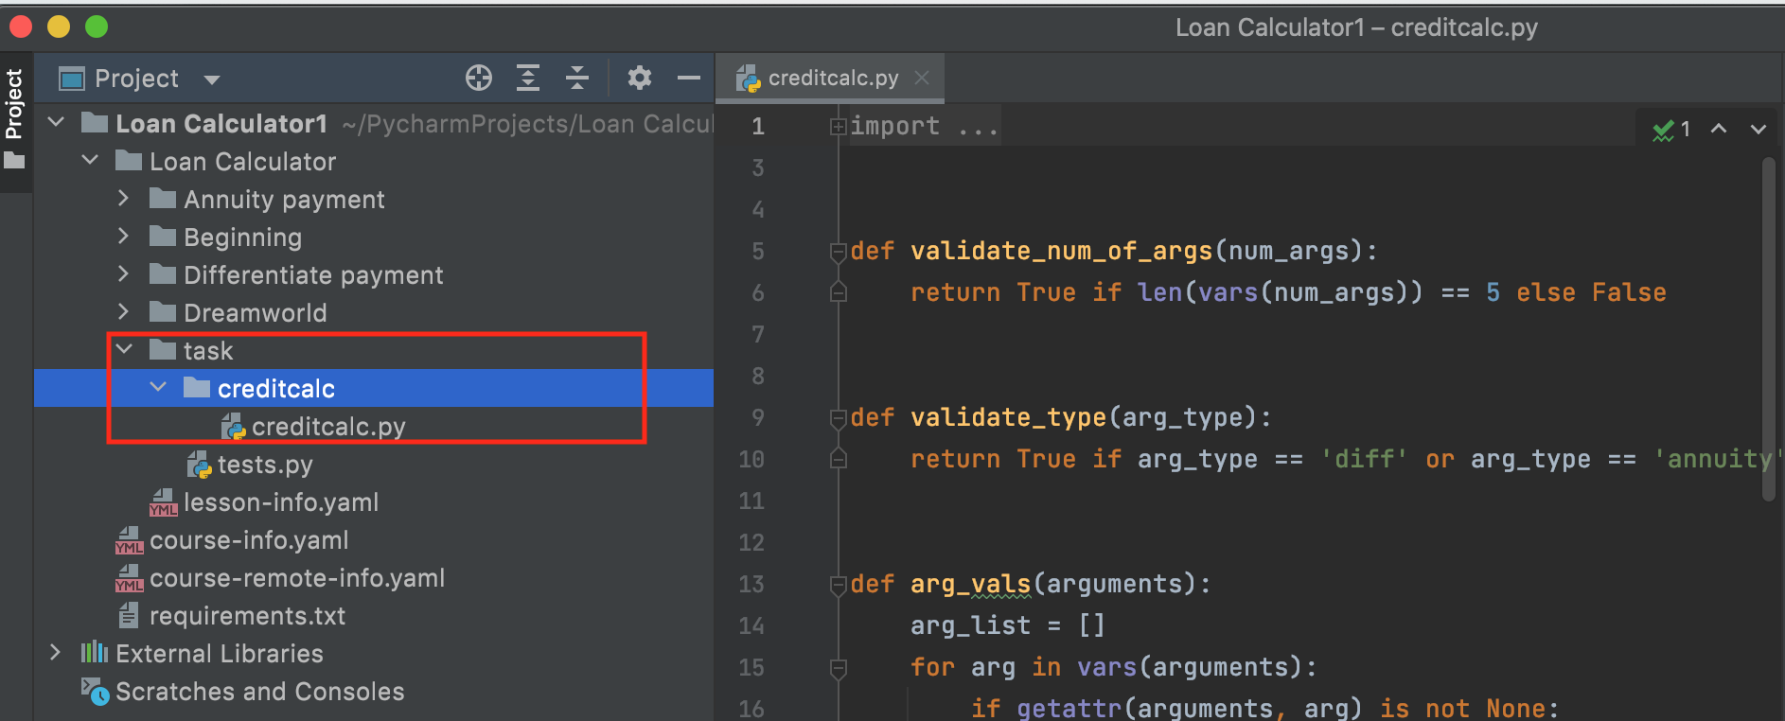
Task: Click the folder icon below Project sidebar tab
Action: tap(14, 161)
